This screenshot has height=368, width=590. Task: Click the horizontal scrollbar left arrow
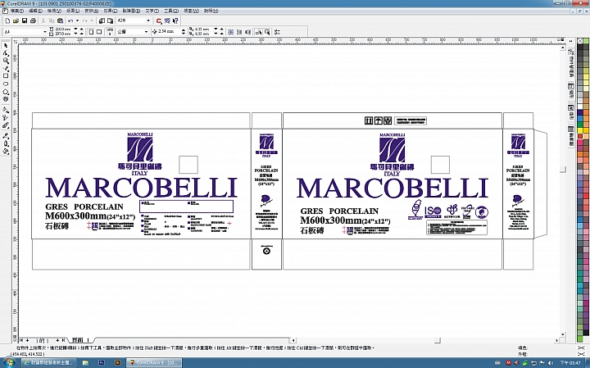click(293, 340)
